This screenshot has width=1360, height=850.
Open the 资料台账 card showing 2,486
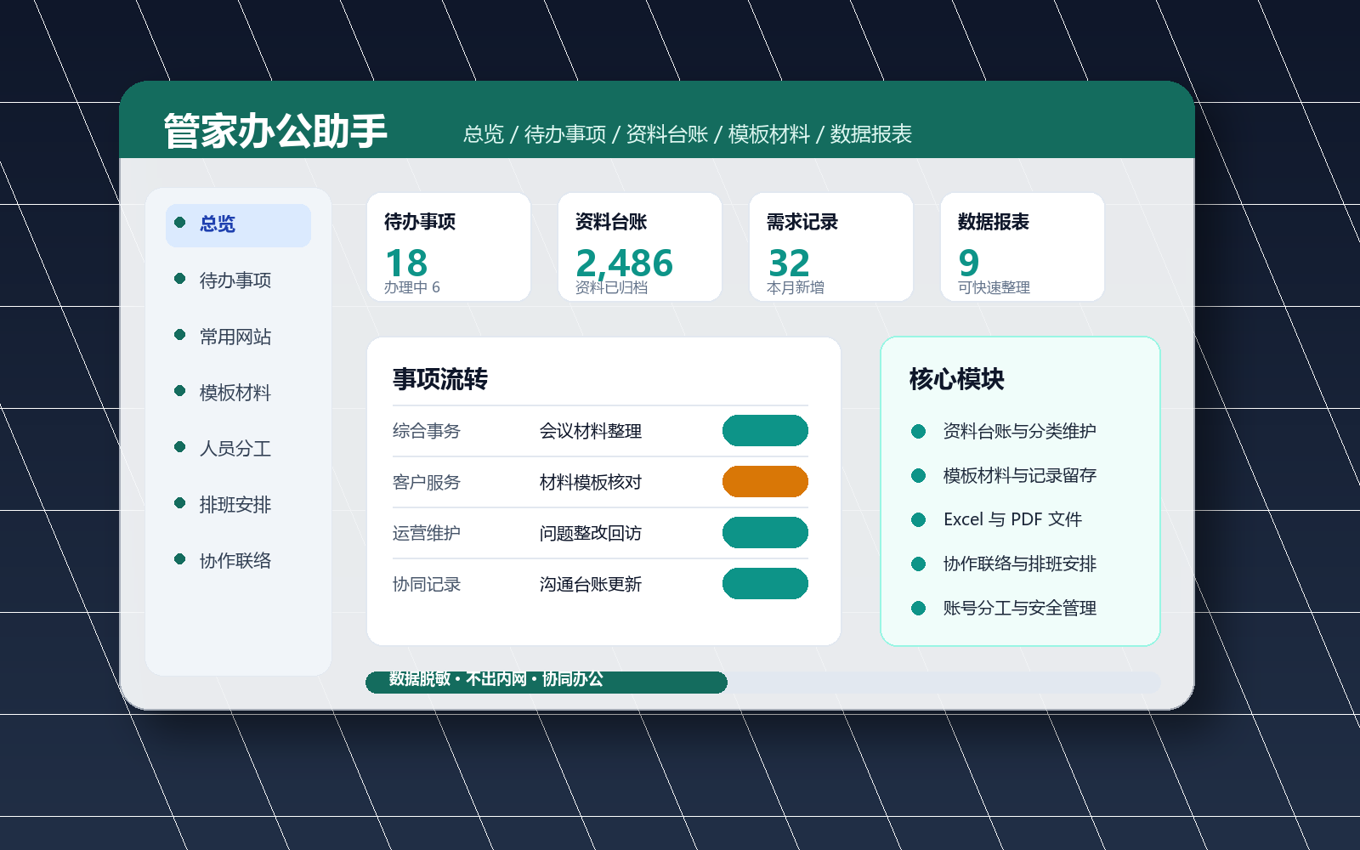(640, 246)
